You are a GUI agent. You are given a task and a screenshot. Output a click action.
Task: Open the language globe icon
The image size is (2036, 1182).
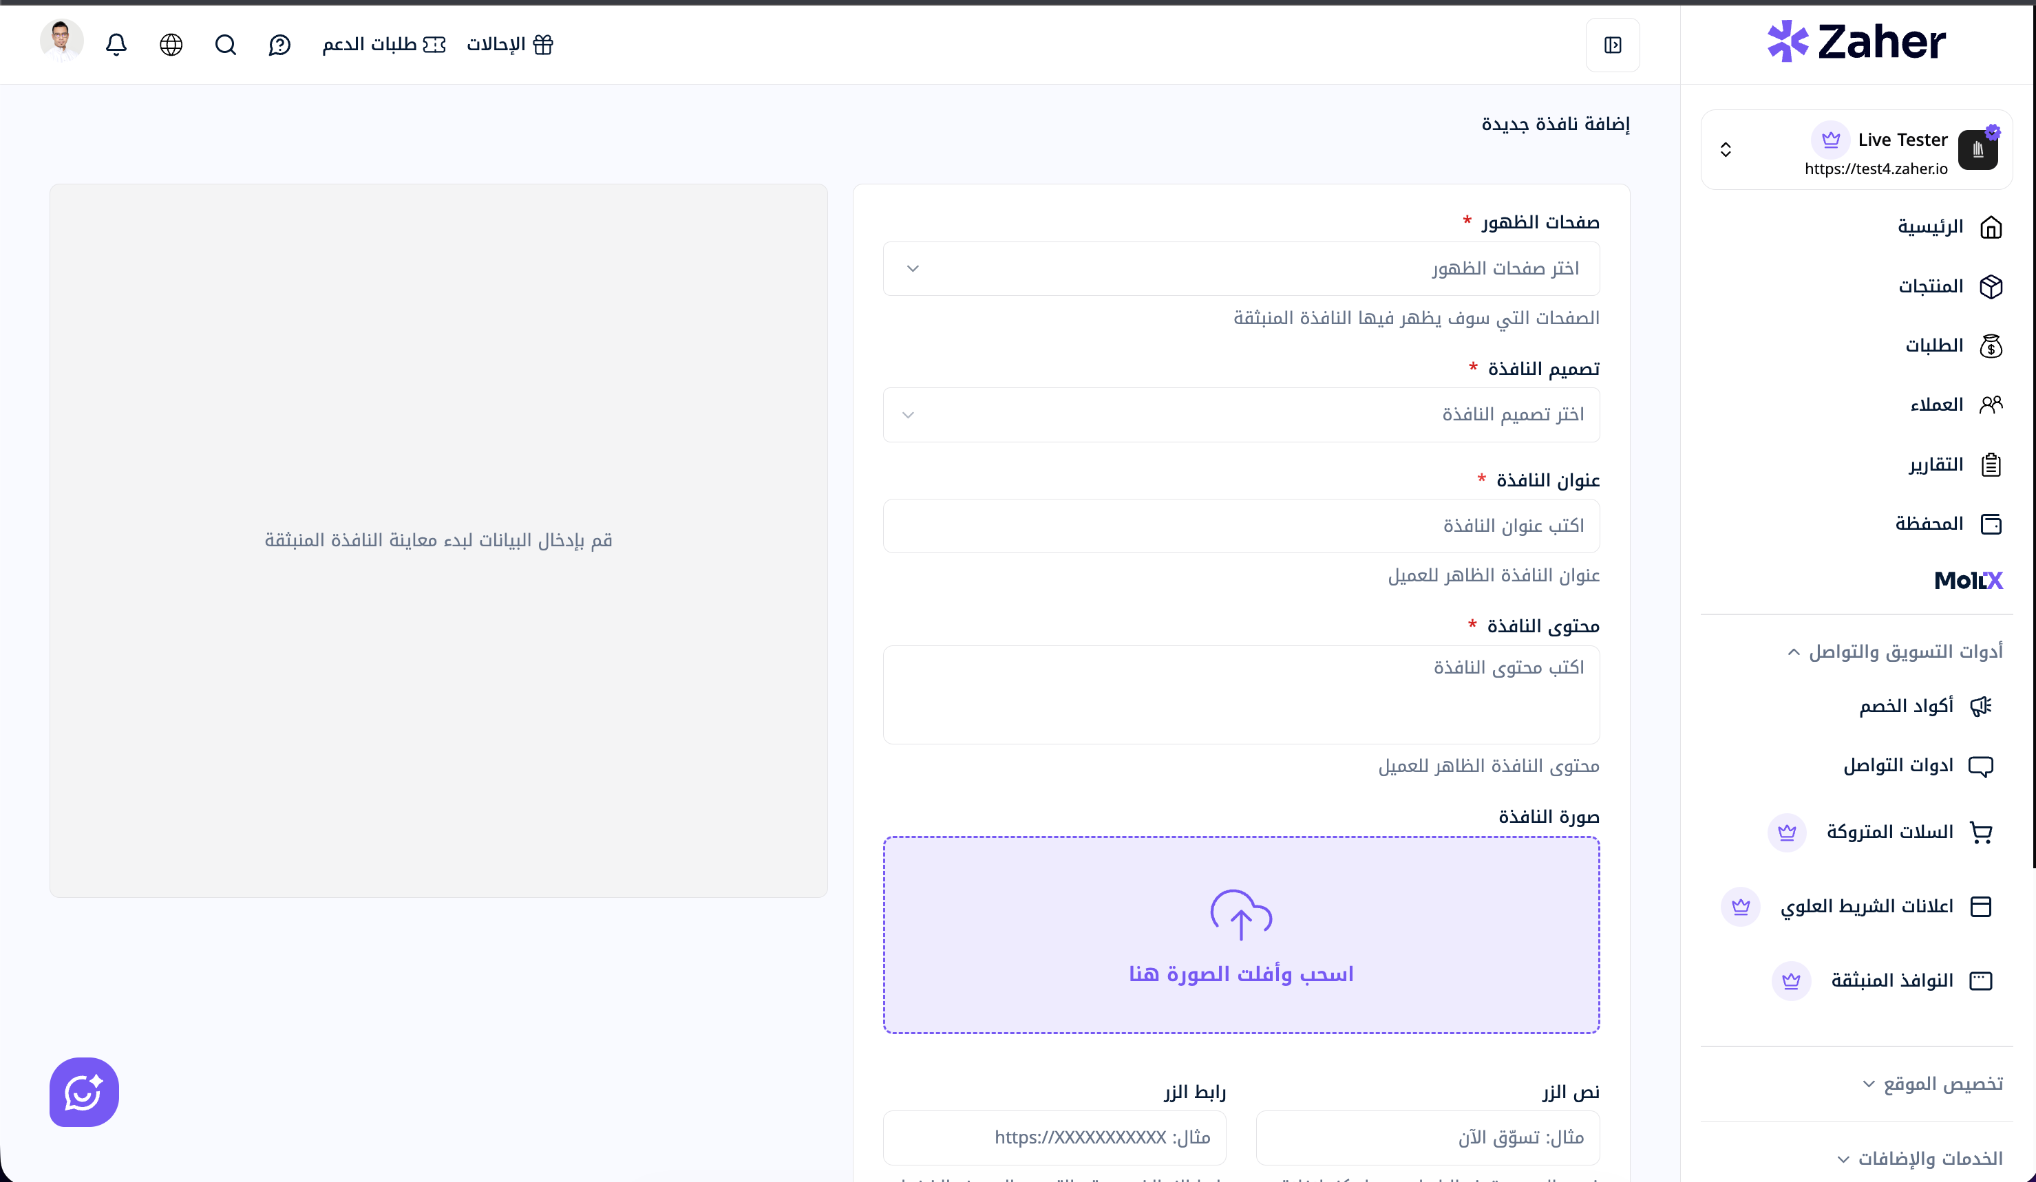pos(171,45)
